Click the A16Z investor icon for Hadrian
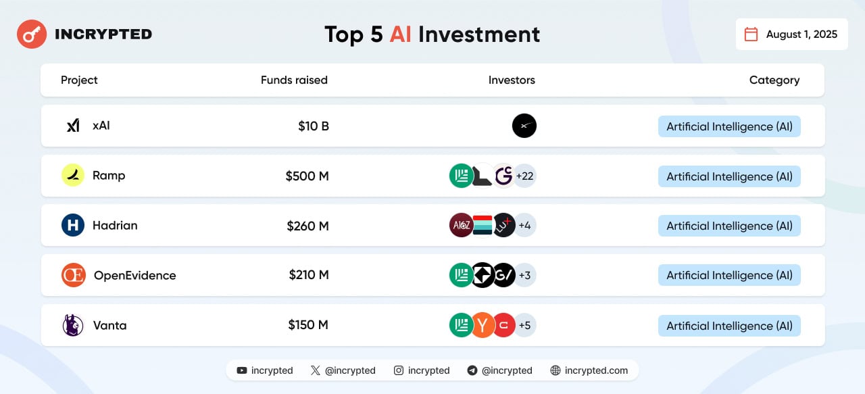 pos(461,225)
